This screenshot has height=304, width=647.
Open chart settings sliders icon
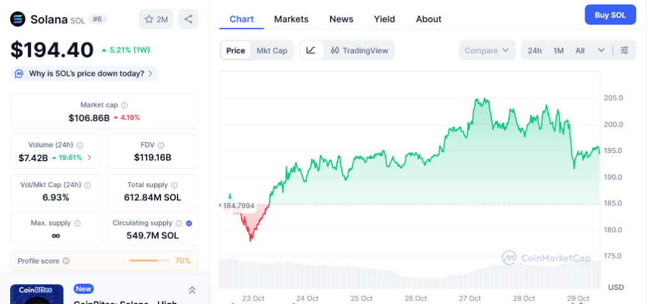coord(624,51)
